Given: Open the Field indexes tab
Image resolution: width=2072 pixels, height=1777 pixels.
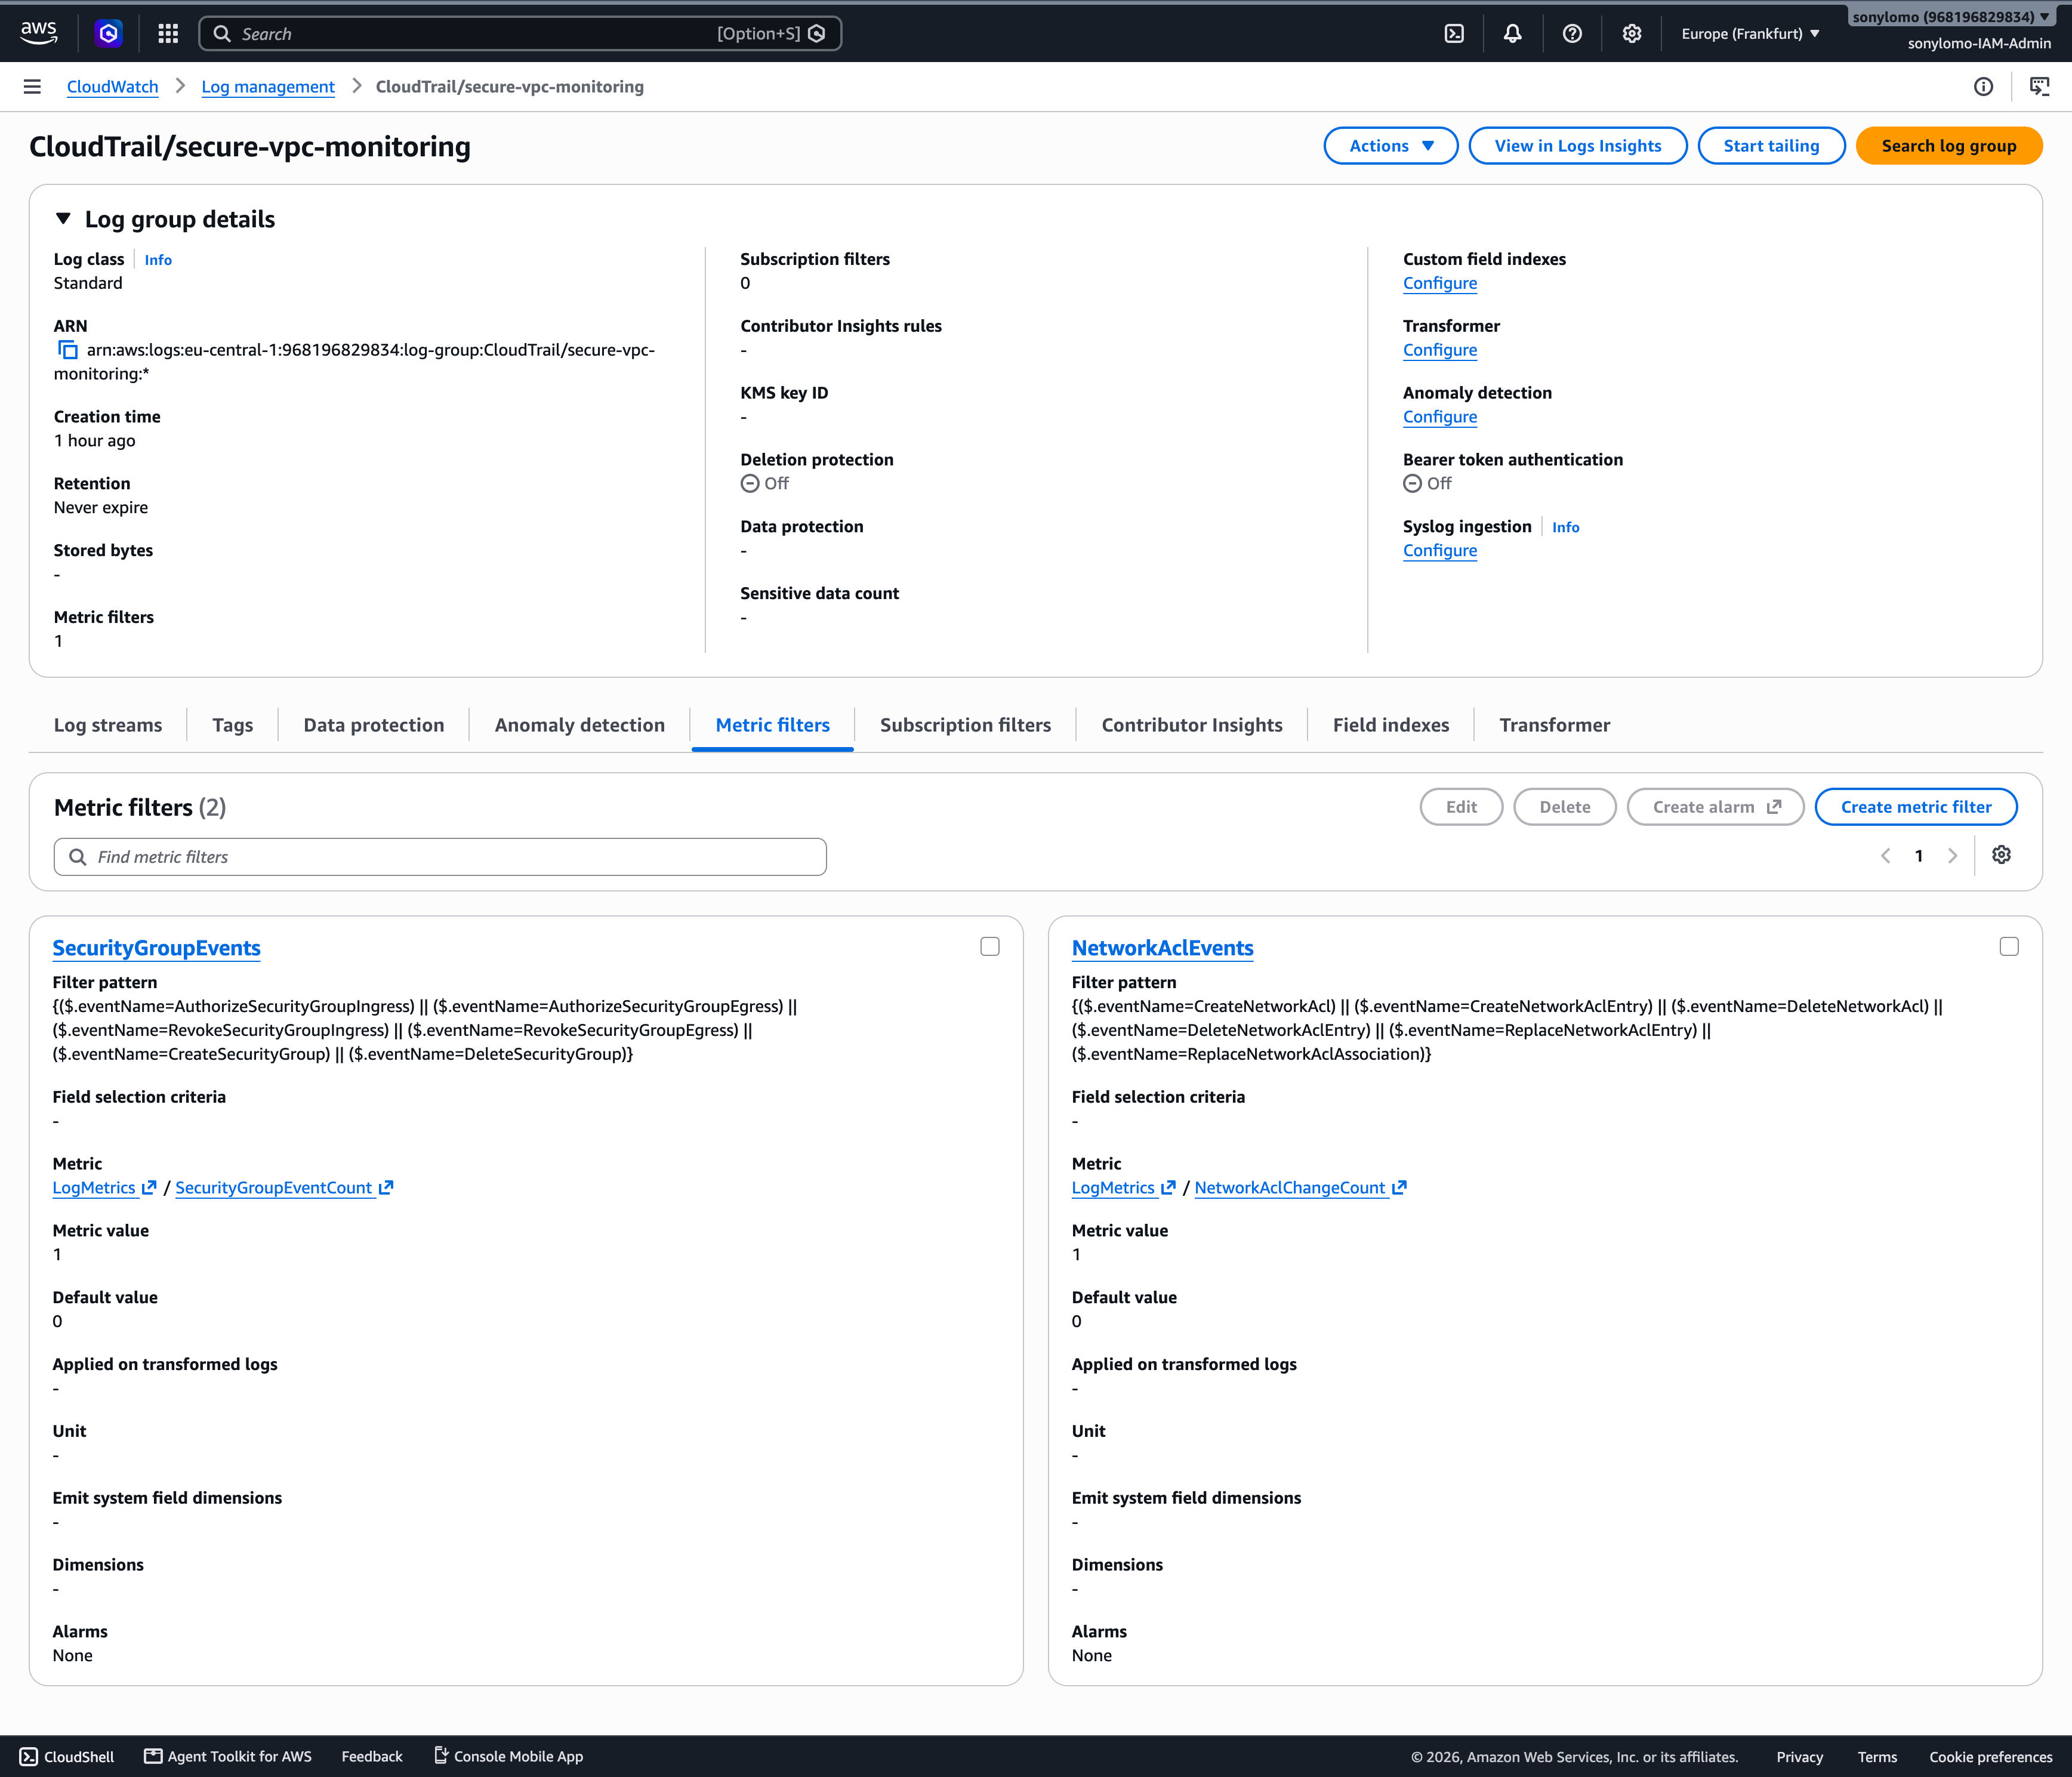Looking at the screenshot, I should pos(1391,725).
